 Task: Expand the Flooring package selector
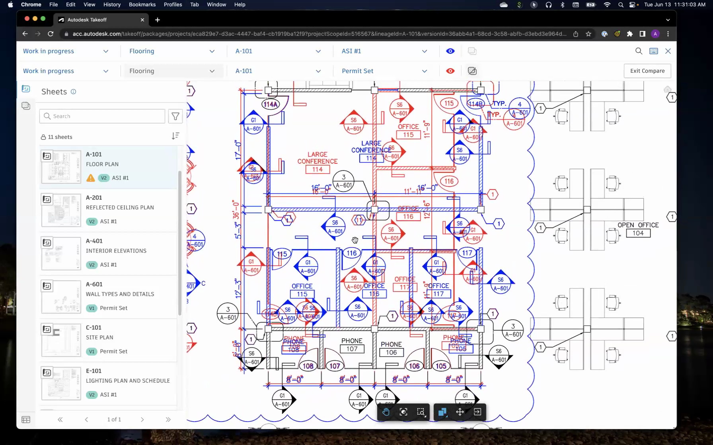[172, 51]
